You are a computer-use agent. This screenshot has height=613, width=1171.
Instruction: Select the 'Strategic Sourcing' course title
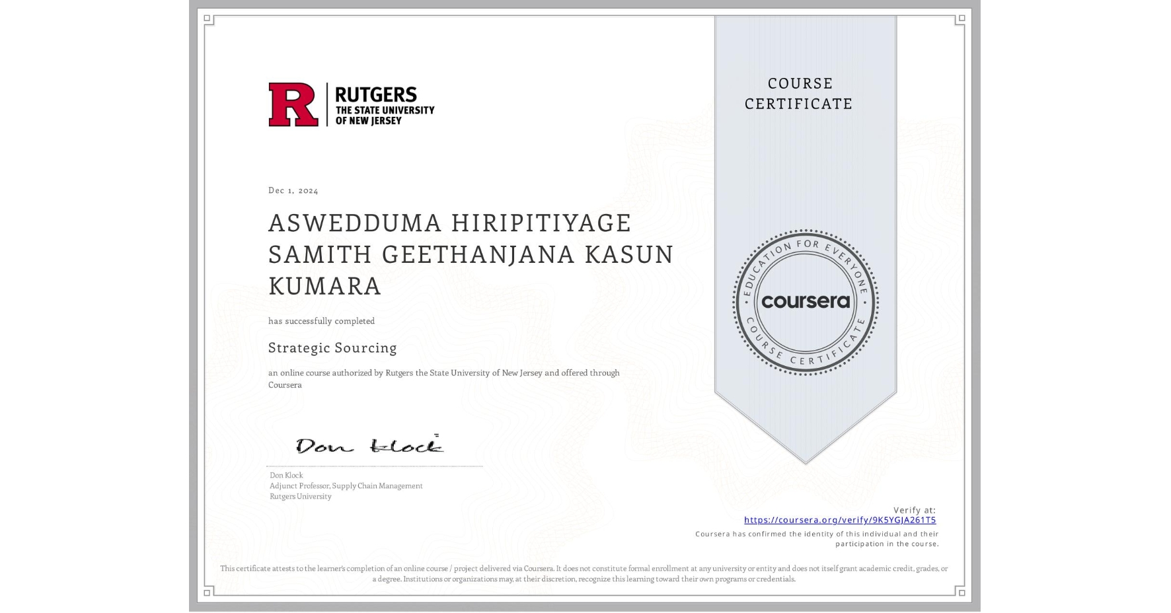(x=332, y=348)
